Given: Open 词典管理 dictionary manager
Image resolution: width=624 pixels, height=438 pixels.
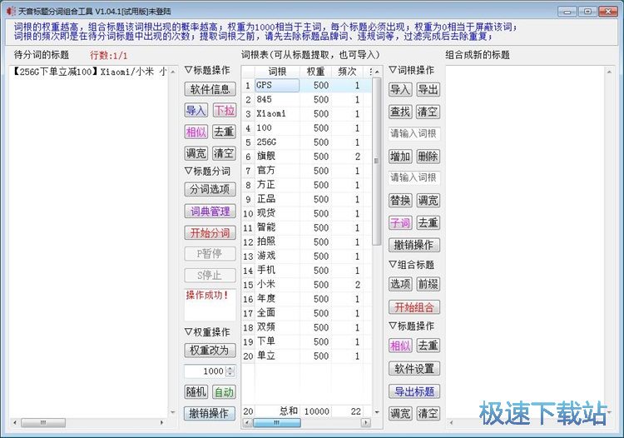Looking at the screenshot, I should pos(210,211).
